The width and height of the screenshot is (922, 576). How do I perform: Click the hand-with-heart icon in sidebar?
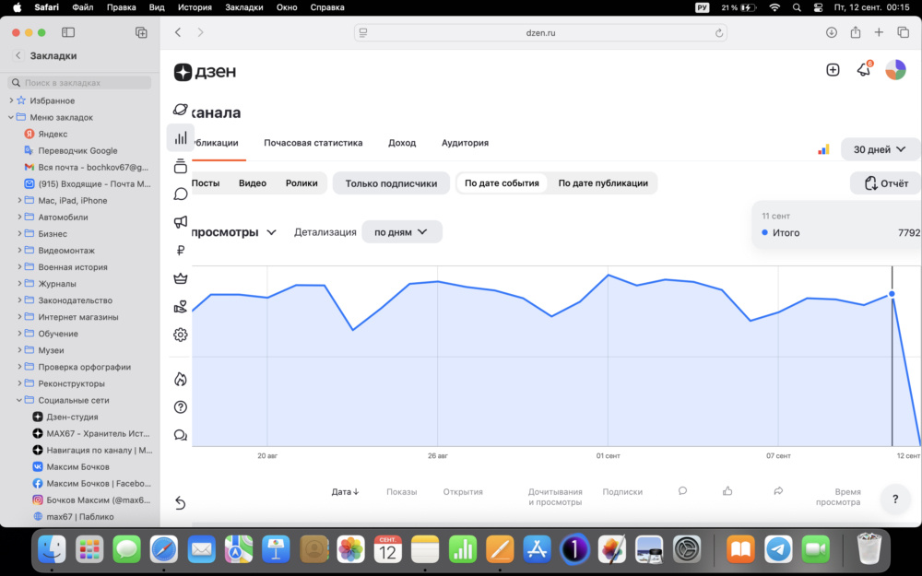(x=181, y=306)
